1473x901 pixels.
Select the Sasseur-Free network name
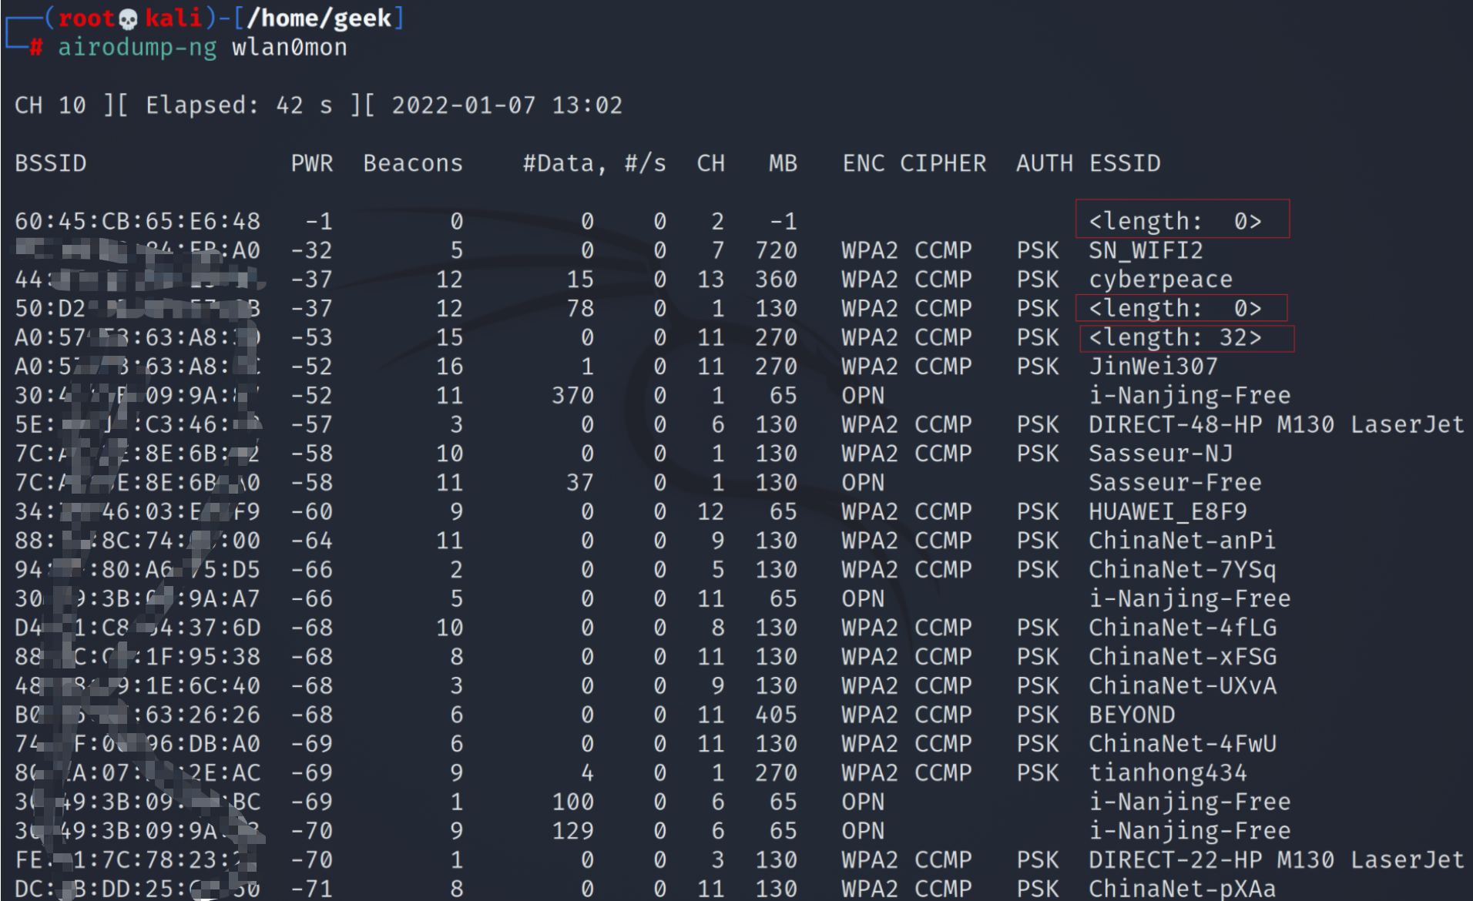pyautogui.click(x=1176, y=483)
